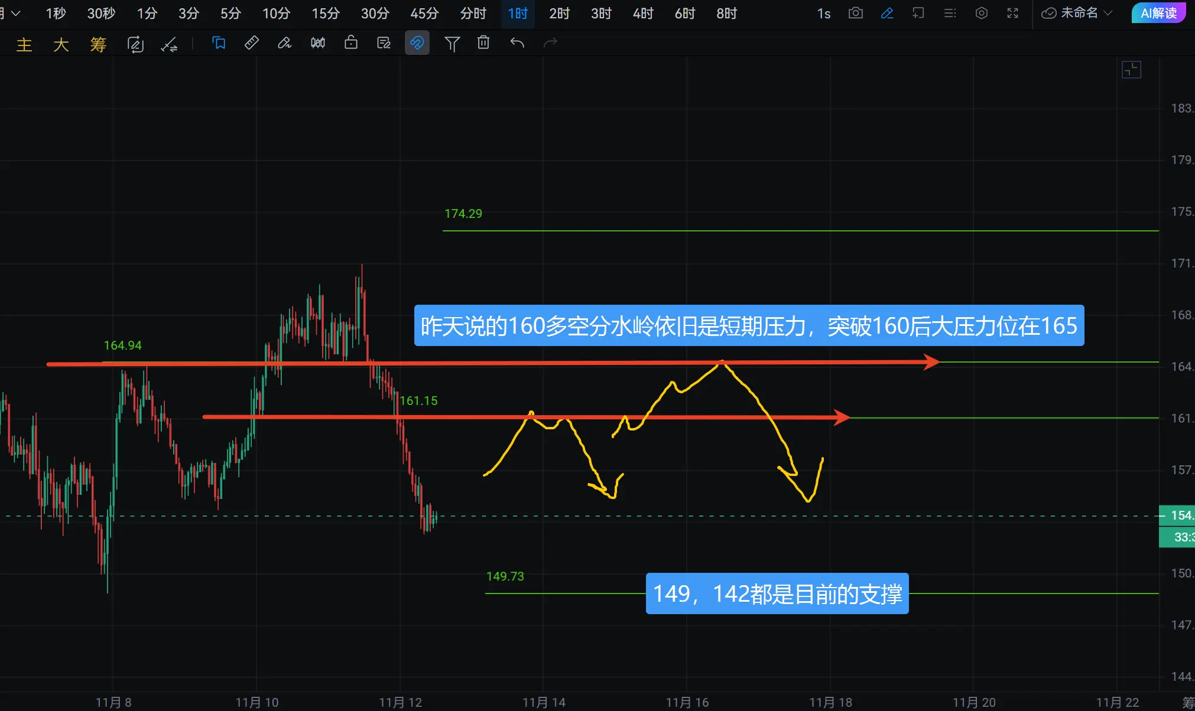1195x711 pixels.
Task: Click the candlestick pattern icon
Action: click(x=318, y=43)
